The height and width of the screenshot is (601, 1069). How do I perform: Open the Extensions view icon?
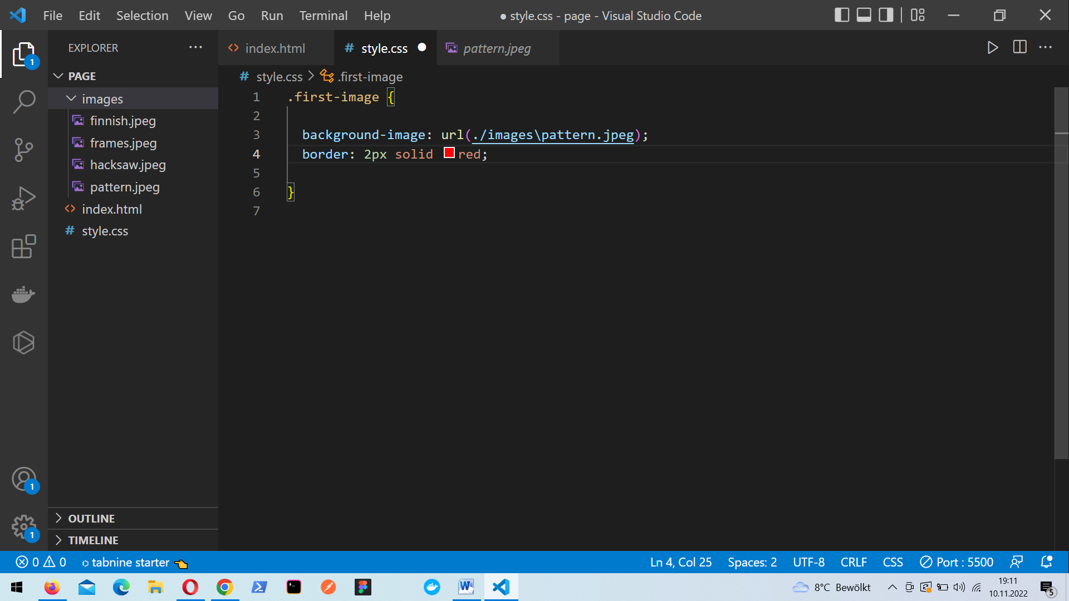pos(24,247)
